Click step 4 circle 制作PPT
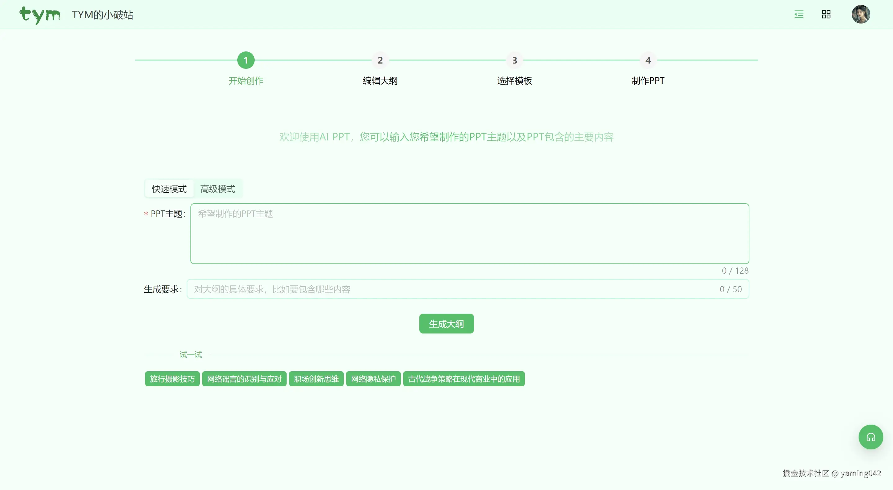893x490 pixels. point(648,60)
